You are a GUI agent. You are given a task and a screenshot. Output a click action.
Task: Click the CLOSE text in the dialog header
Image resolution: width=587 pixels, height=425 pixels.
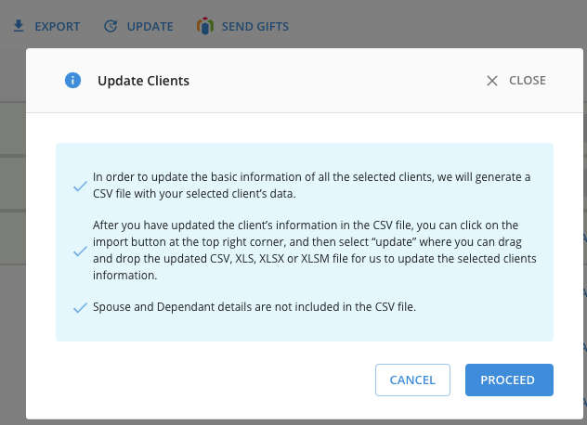[x=528, y=81]
